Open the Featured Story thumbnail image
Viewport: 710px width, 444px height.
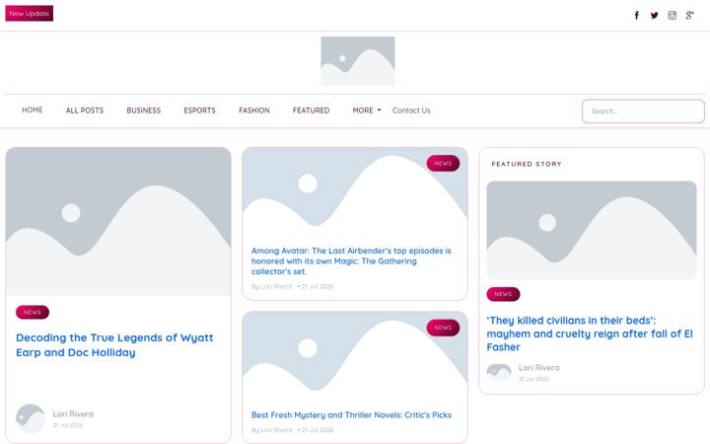point(592,230)
